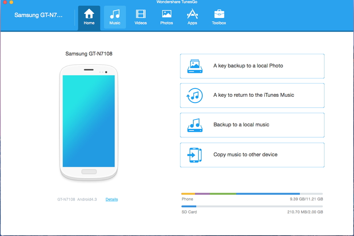Open the Videos film strip icon
This screenshot has height=236, width=354.
tap(141, 14)
